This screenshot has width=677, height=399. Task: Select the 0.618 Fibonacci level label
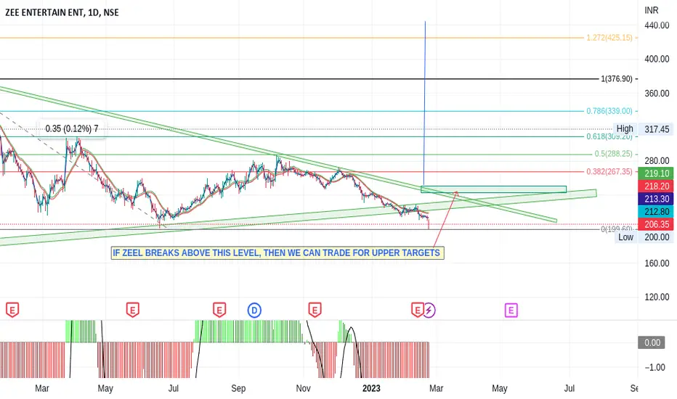609,136
